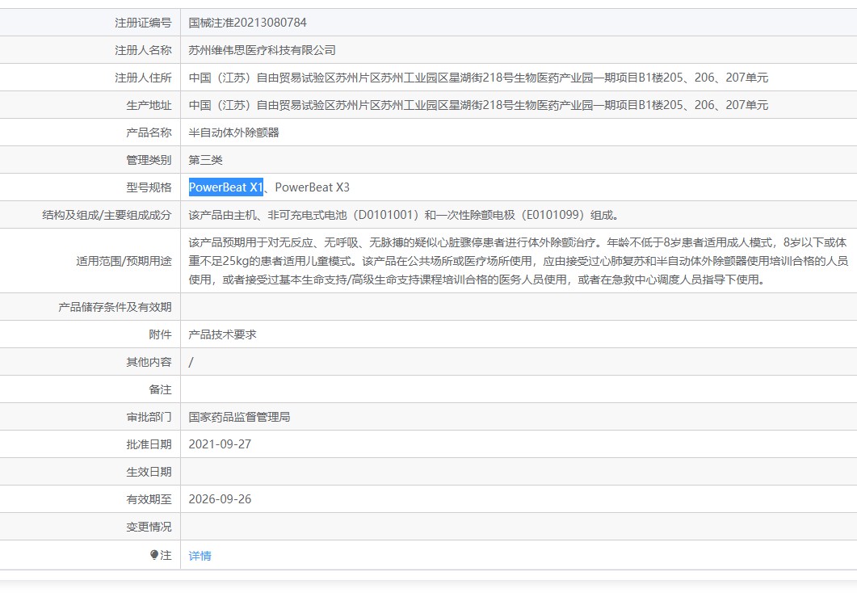Screen dimensions: 857x597
Task: Click the 结构及组成/主要组成成分 label
Action: 107,215
